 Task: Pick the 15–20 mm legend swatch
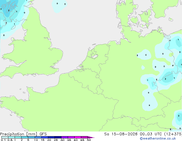[x=45, y=137]
